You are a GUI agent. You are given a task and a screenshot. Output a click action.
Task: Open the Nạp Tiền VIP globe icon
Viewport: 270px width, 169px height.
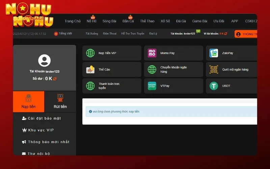coord(90,53)
